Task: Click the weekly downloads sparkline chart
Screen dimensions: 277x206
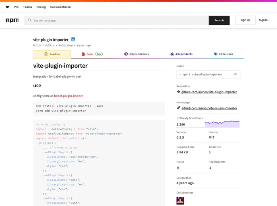Action: click(222, 124)
